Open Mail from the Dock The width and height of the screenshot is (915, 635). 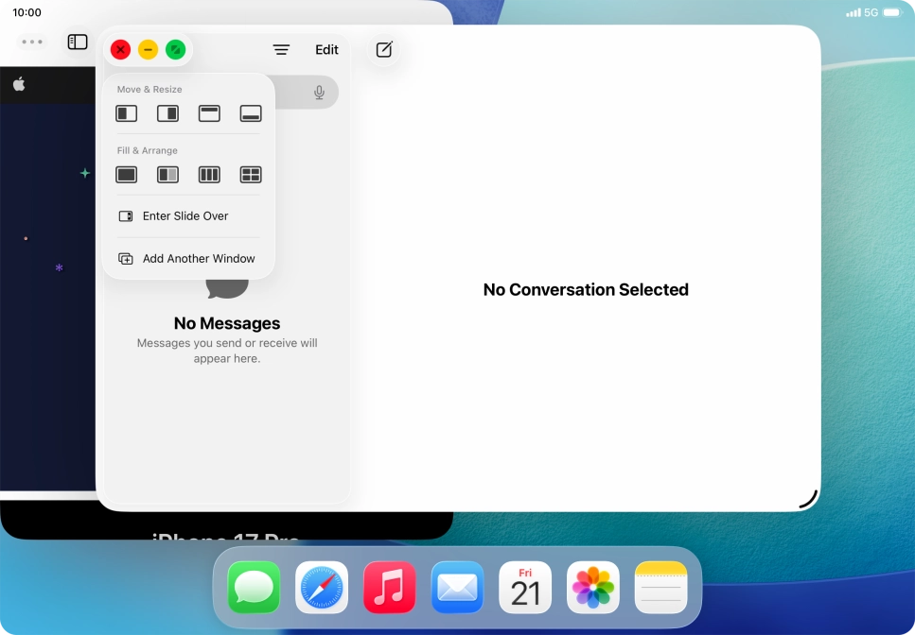457,587
